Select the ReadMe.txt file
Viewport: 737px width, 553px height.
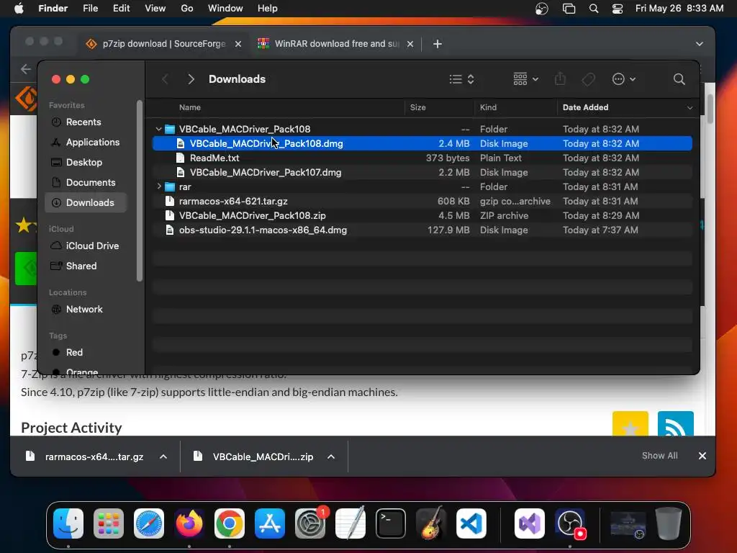coord(422,158)
